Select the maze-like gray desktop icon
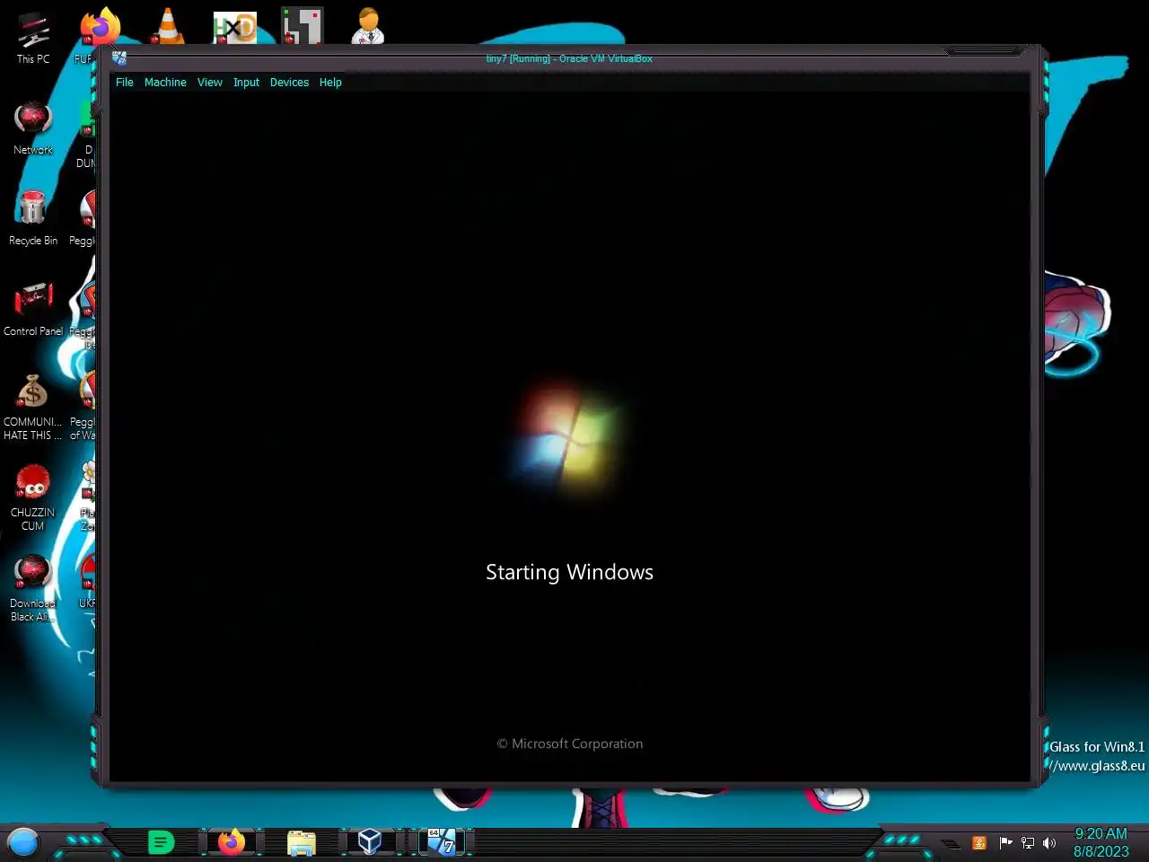Screen dimensions: 1149x862 pos(302,26)
